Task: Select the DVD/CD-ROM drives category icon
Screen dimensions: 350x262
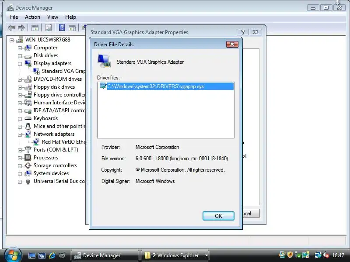Action: pyautogui.click(x=28, y=79)
